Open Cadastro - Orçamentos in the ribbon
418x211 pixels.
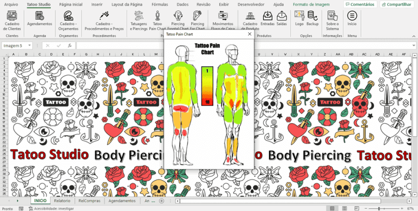click(68, 21)
